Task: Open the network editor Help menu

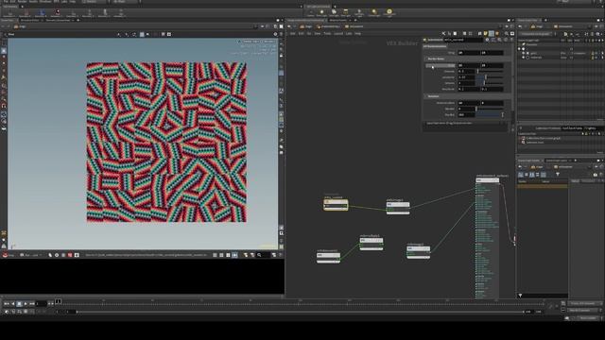Action: pyautogui.click(x=357, y=34)
